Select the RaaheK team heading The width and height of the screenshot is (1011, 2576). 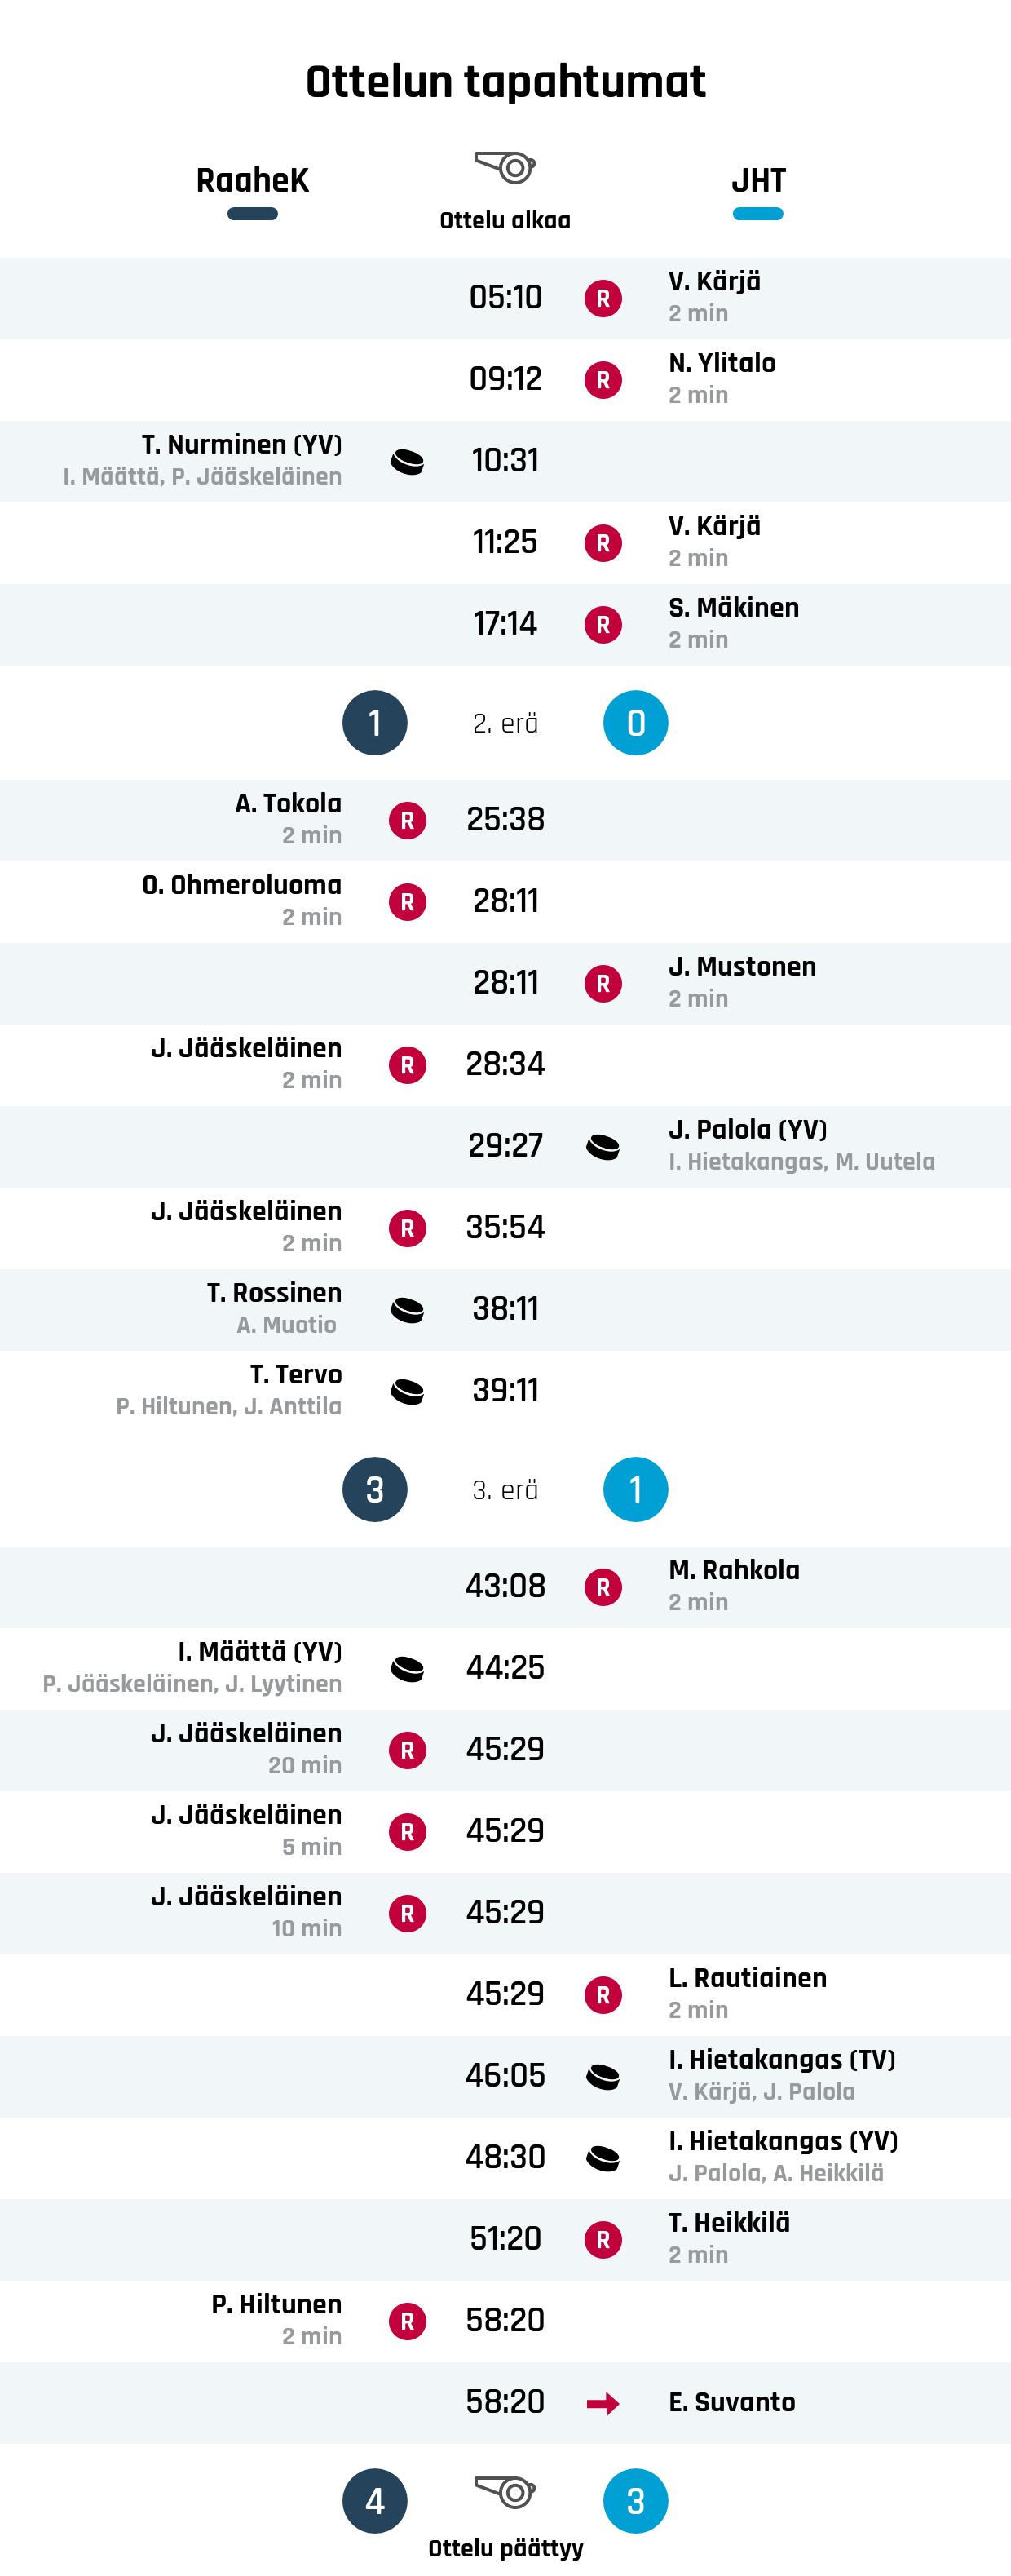tap(252, 181)
